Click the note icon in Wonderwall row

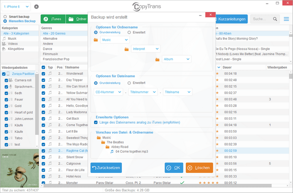(50, 73)
